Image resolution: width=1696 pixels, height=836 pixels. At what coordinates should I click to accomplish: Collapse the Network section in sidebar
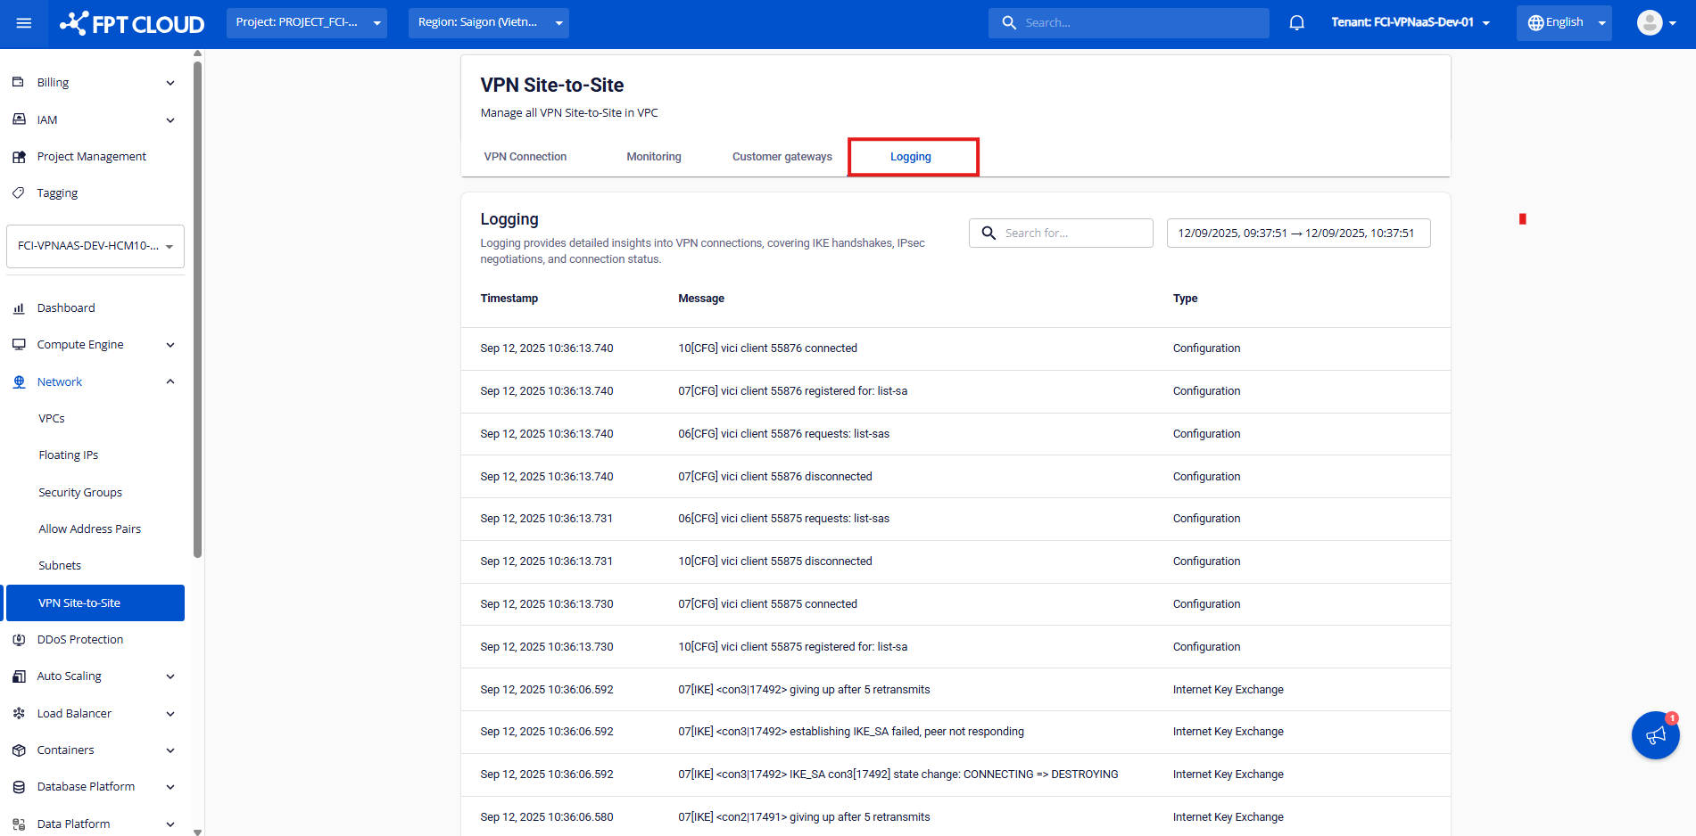pos(170,382)
